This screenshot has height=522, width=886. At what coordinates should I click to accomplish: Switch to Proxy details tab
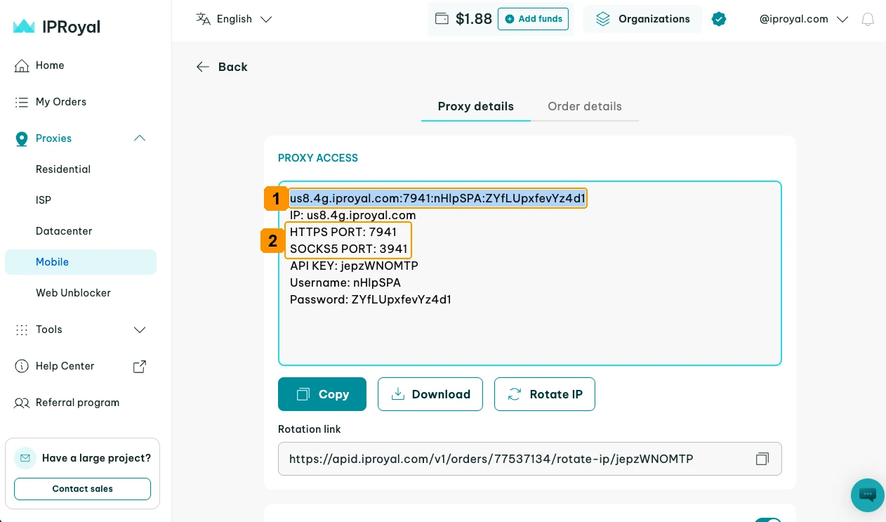coord(476,107)
